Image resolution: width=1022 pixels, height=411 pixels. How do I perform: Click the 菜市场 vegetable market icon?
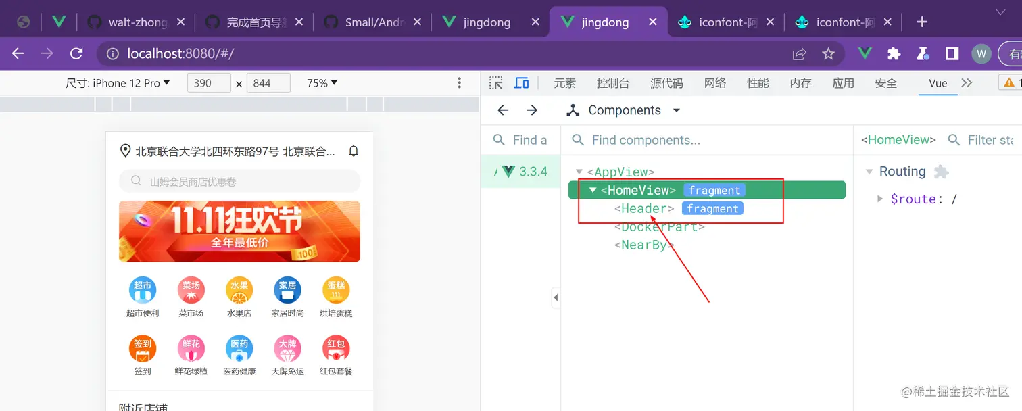pos(191,289)
